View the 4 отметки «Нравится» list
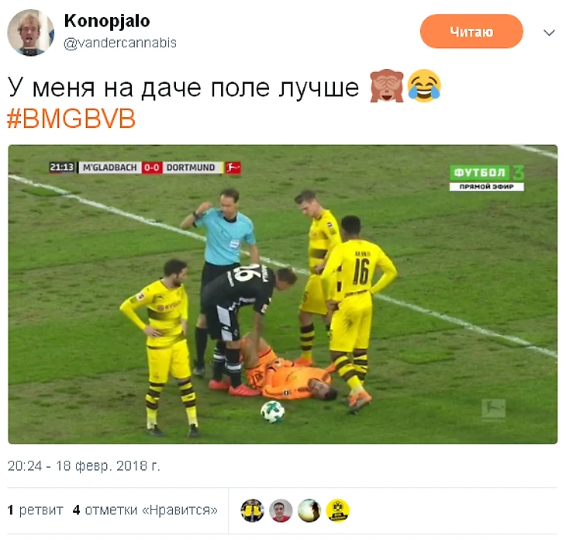The image size is (566, 543). coord(145,510)
